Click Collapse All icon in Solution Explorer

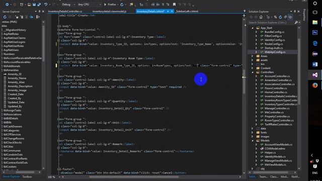tap(285, 17)
